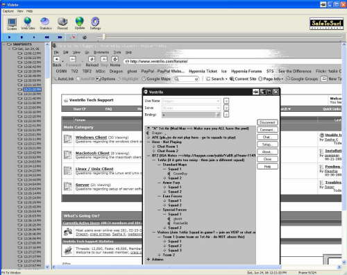
Task: Expand the Admin channel in Ventrilo
Action: tap(149, 260)
